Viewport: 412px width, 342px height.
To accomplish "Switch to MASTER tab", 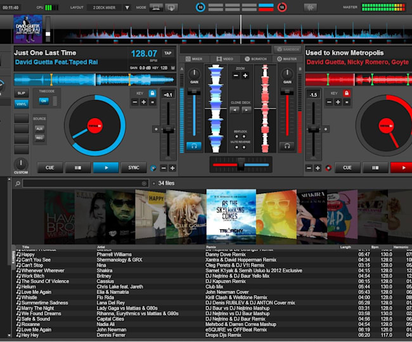I will (287, 59).
